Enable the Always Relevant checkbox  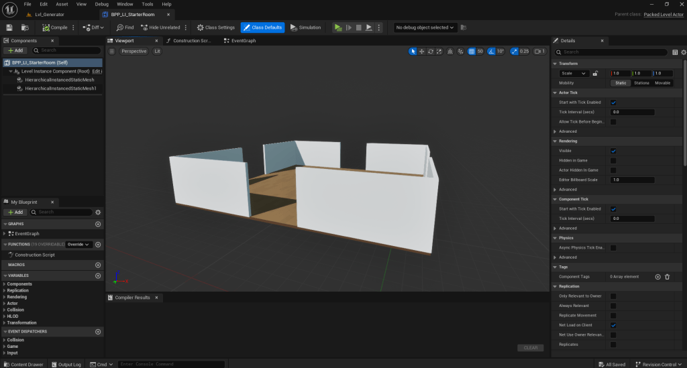pyautogui.click(x=613, y=306)
